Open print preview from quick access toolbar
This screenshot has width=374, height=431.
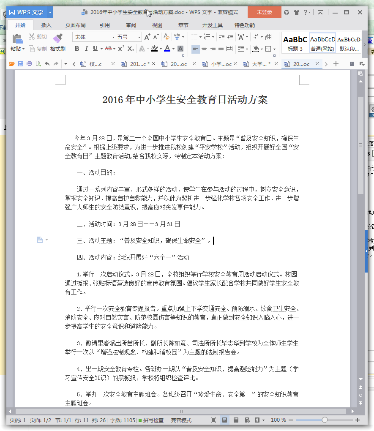pos(38,64)
